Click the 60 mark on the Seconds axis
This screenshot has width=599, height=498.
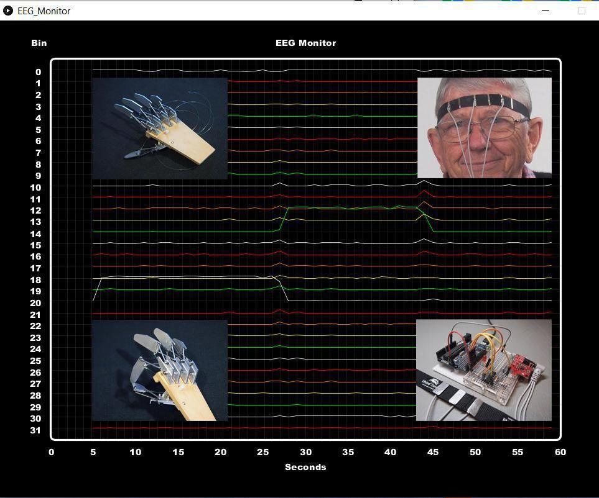559,452
